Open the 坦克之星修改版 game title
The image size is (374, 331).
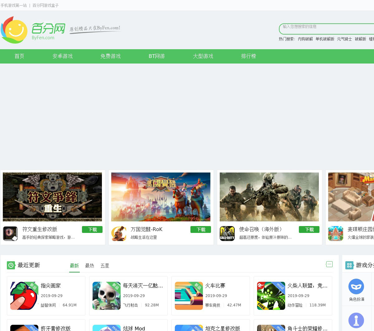pos(223,328)
